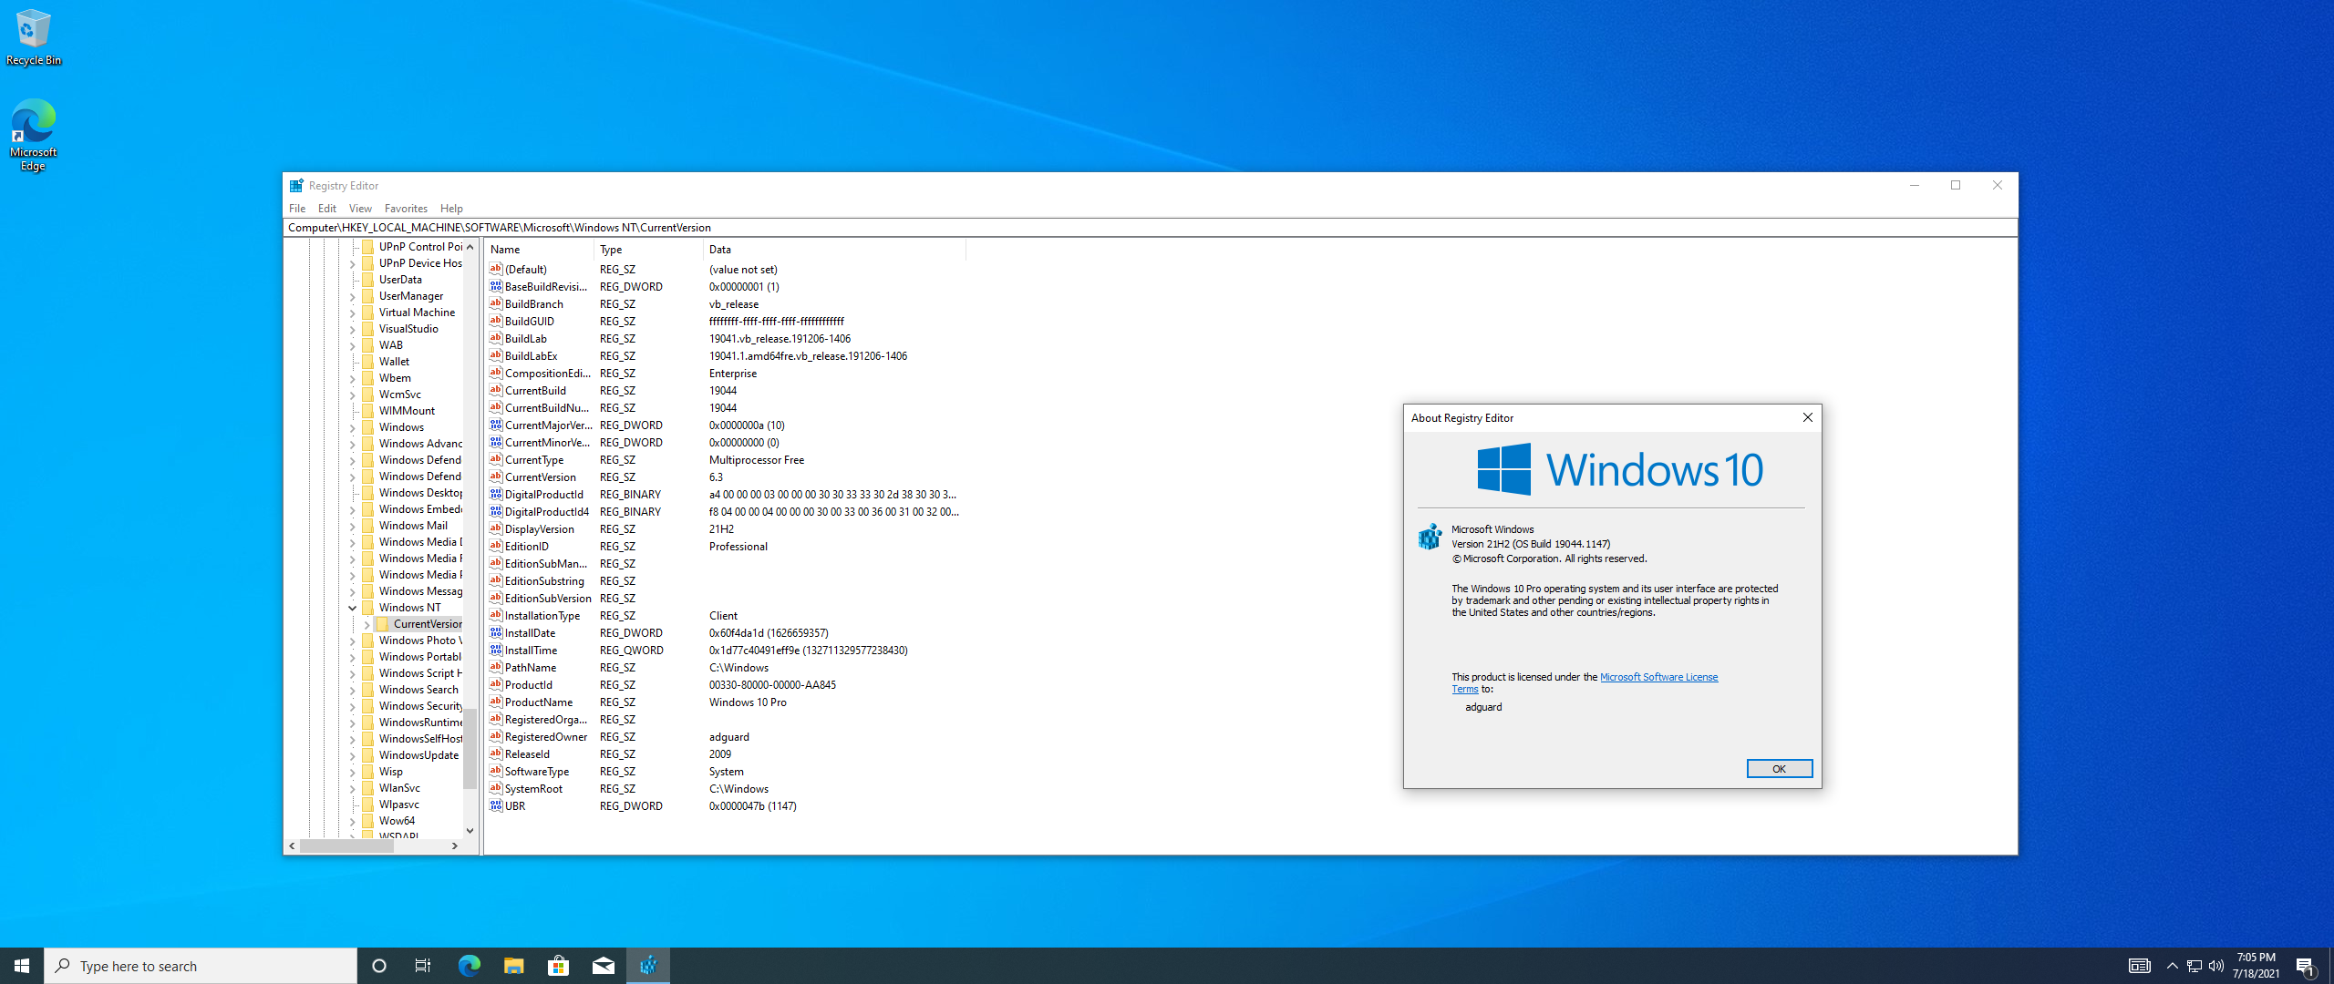2334x984 pixels.
Task: Open Edge from the taskbar
Action: 469,966
